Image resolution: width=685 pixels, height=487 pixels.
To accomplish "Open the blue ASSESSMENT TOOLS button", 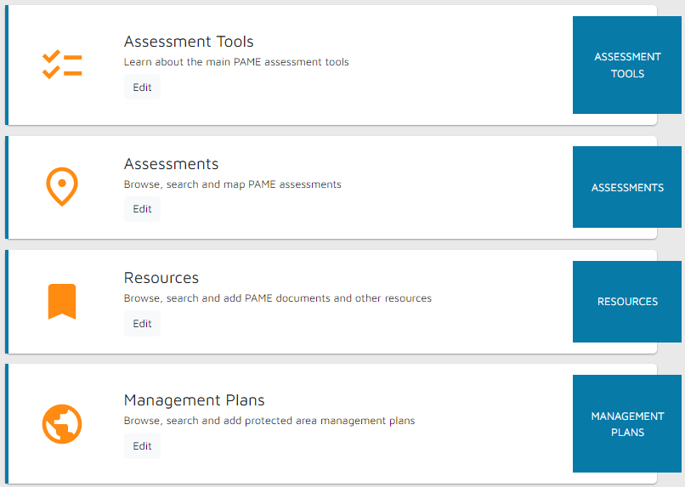I will 627,65.
